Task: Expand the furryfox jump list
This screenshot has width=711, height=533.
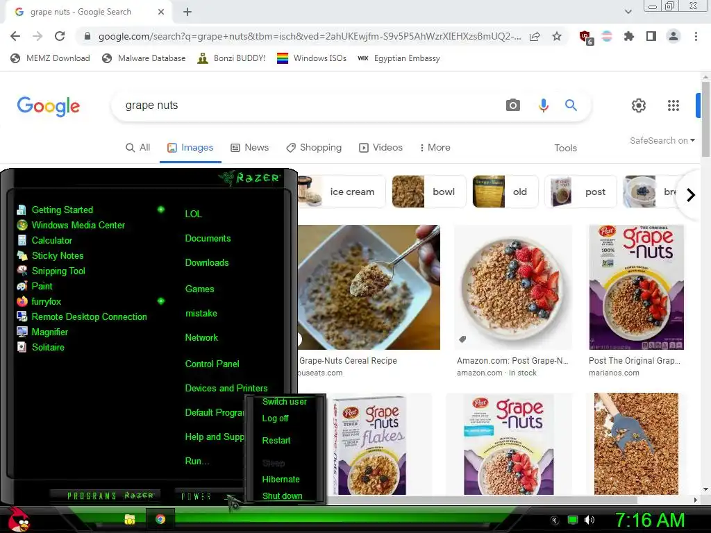Action: (x=161, y=301)
